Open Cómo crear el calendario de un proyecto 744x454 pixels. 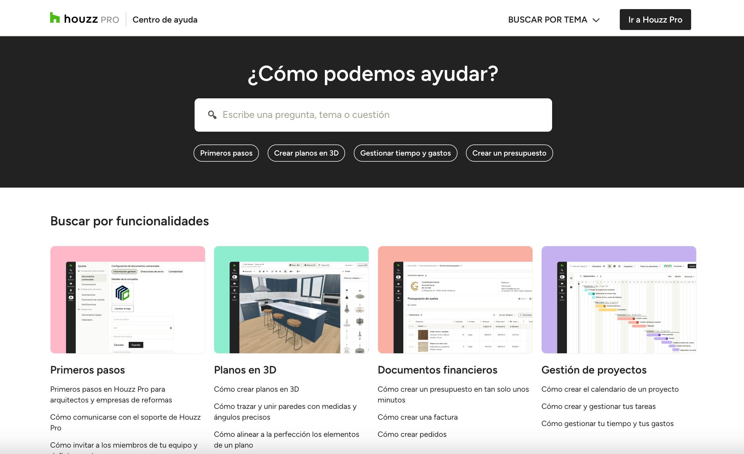pyautogui.click(x=610, y=389)
